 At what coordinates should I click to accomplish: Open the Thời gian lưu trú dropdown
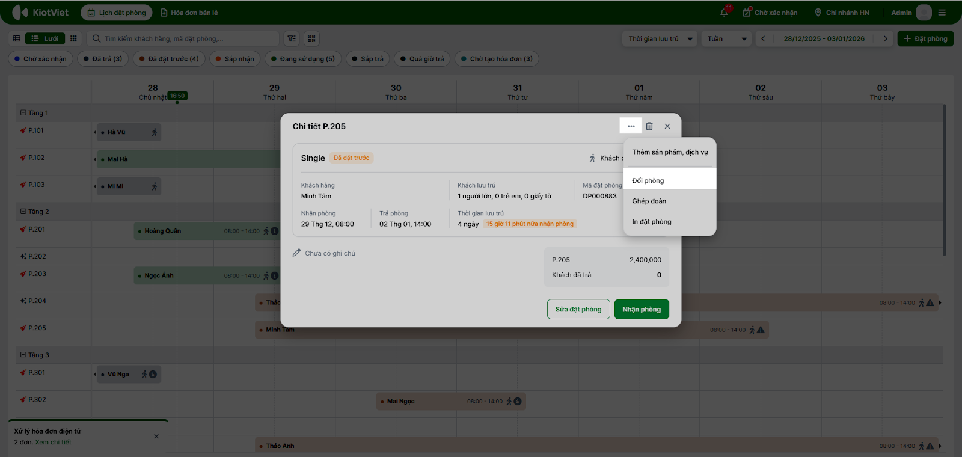click(x=660, y=38)
